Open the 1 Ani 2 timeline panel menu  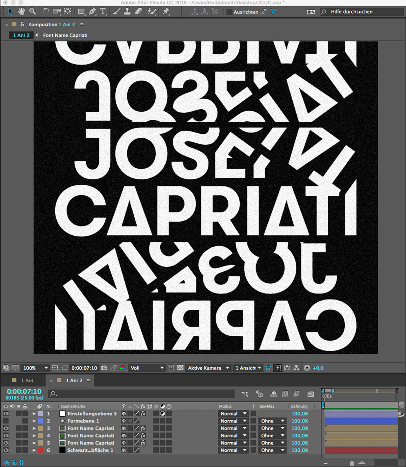pyautogui.click(x=88, y=380)
